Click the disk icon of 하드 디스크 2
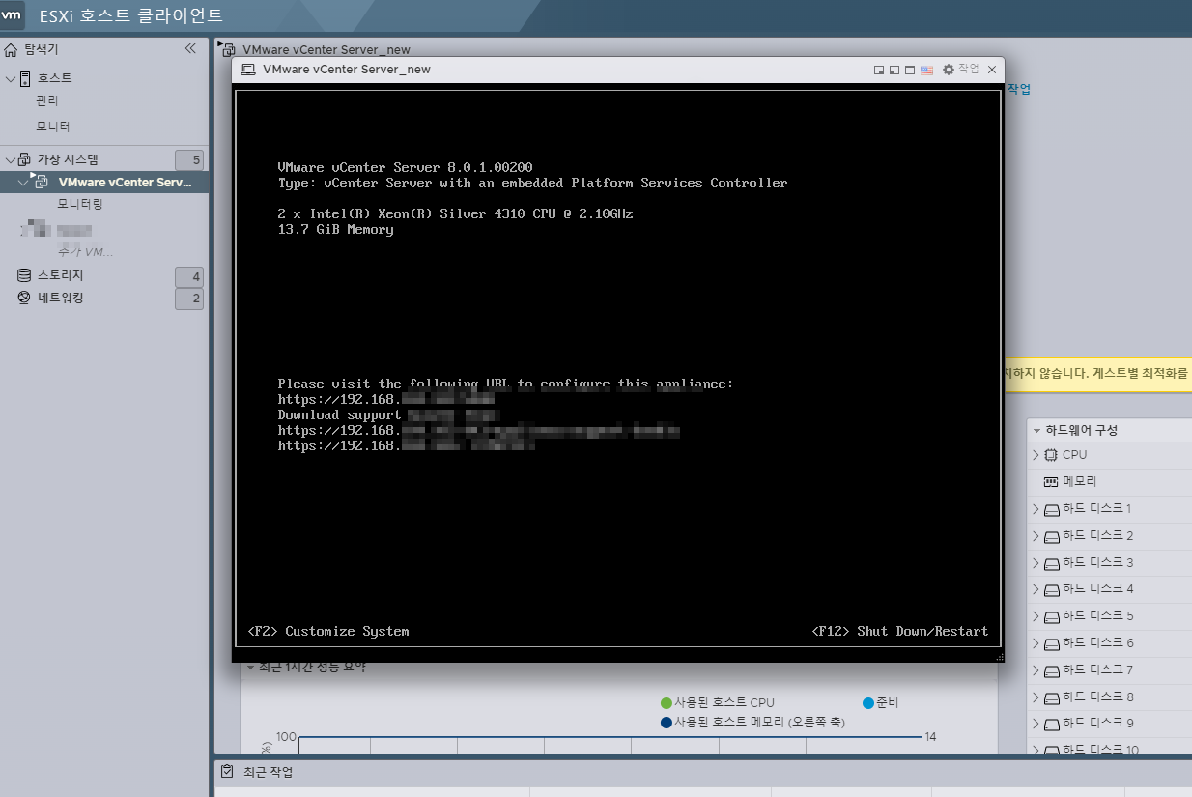 (1052, 536)
